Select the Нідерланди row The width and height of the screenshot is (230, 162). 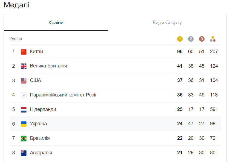click(x=43, y=109)
